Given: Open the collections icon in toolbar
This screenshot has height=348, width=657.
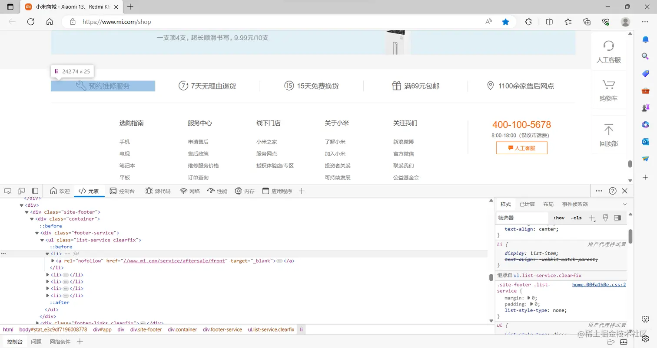Looking at the screenshot, I should tap(587, 22).
